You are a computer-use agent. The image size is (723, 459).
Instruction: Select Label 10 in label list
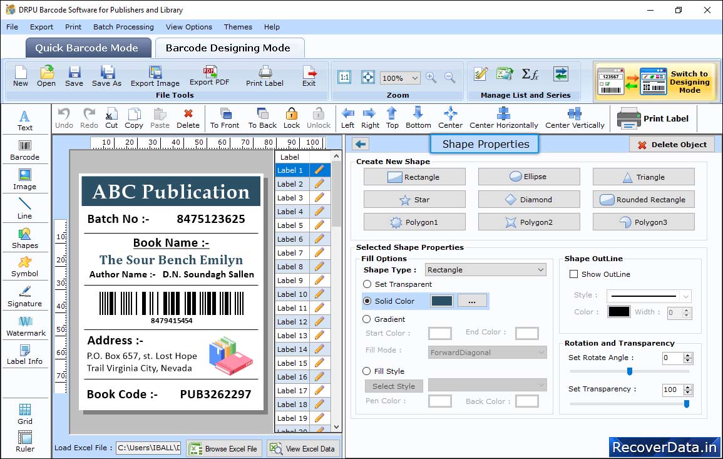[x=292, y=294]
